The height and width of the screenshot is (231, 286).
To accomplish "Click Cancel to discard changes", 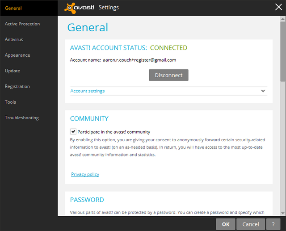I will [x=251, y=224].
